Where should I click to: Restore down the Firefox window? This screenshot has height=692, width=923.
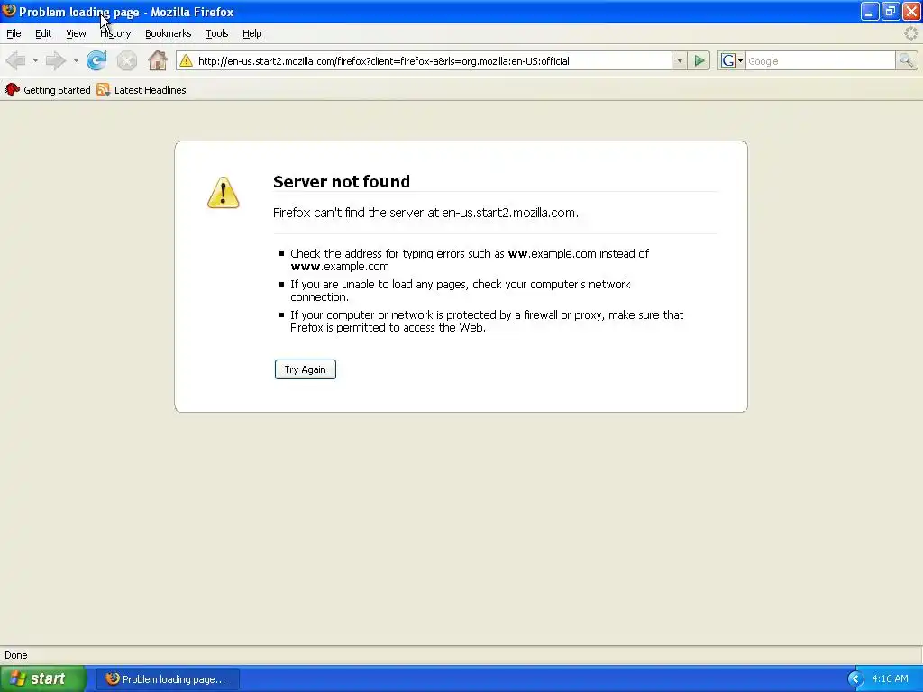coord(891,11)
